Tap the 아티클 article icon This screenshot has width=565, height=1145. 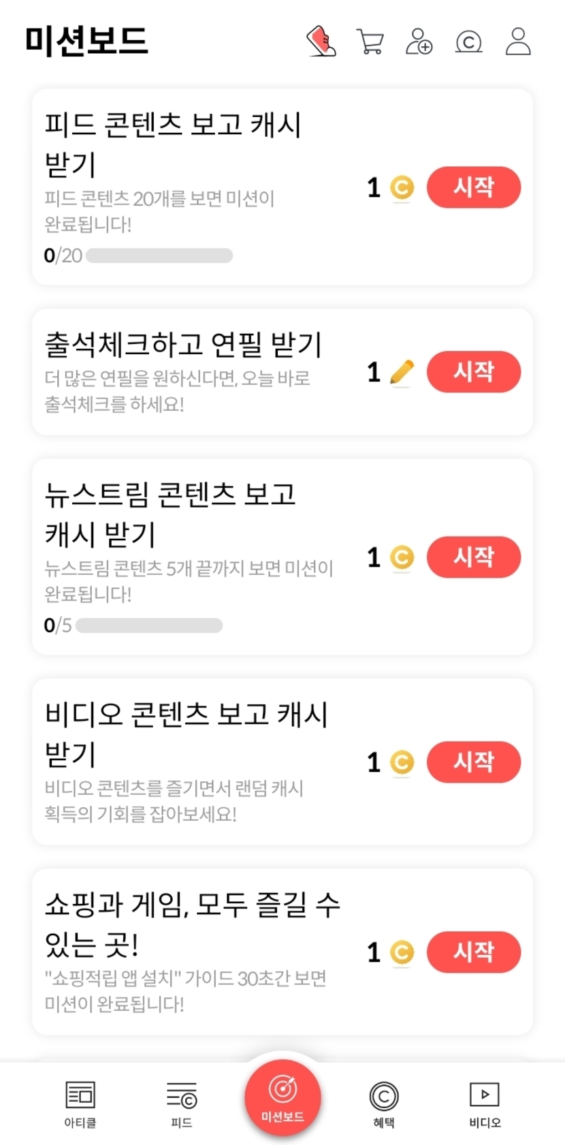pos(80,1103)
